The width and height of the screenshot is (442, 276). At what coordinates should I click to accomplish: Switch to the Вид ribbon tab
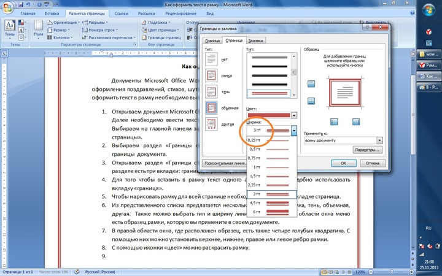pyautogui.click(x=210, y=13)
